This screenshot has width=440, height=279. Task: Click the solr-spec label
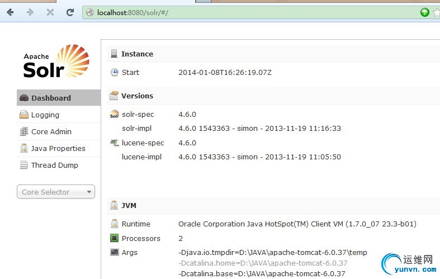138,115
